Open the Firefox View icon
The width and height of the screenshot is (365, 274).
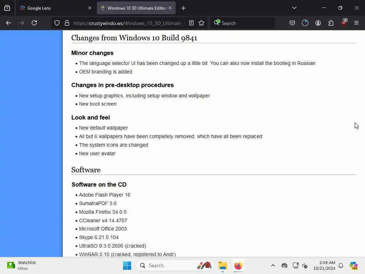click(x=7, y=8)
